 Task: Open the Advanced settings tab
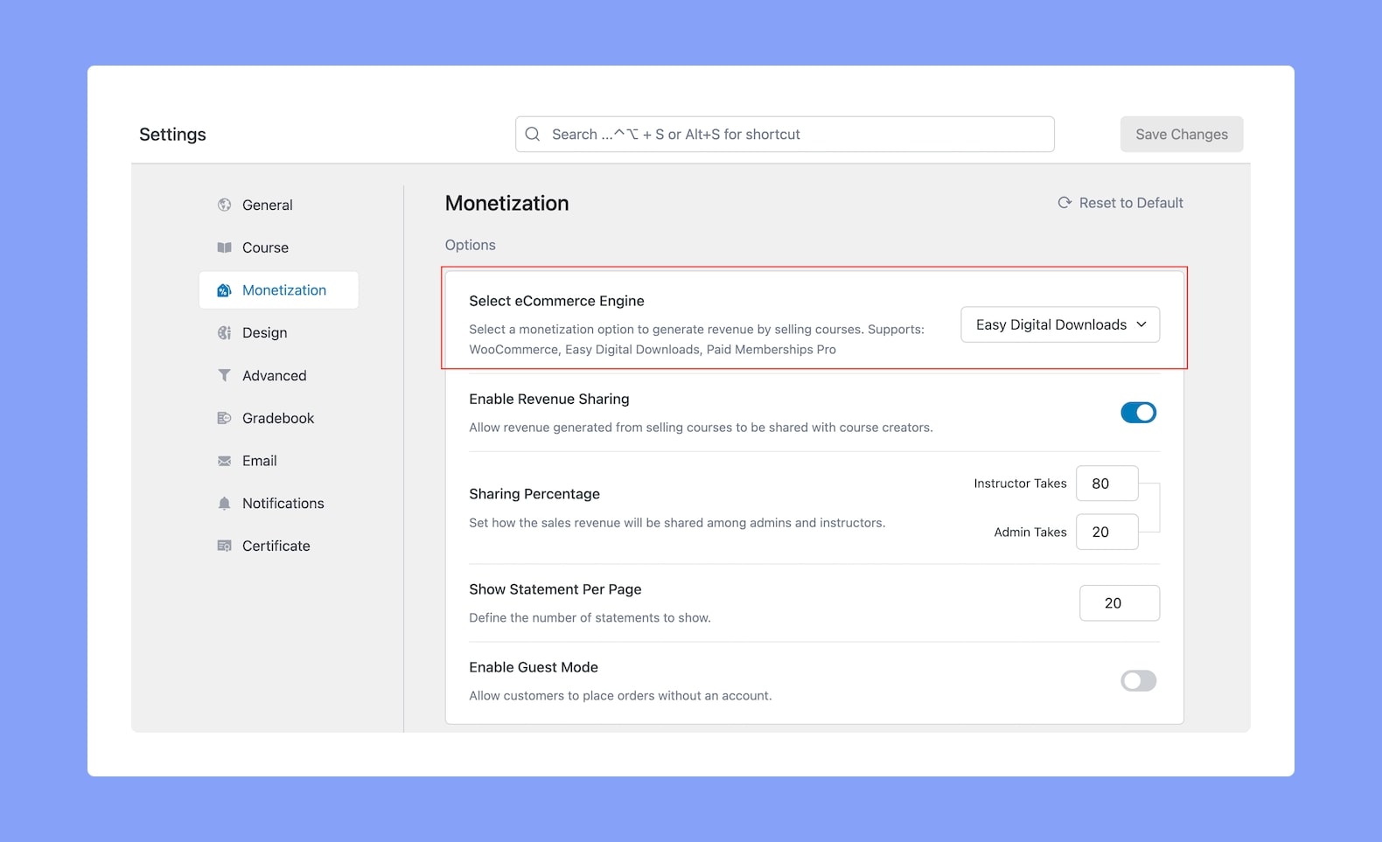tap(279, 375)
